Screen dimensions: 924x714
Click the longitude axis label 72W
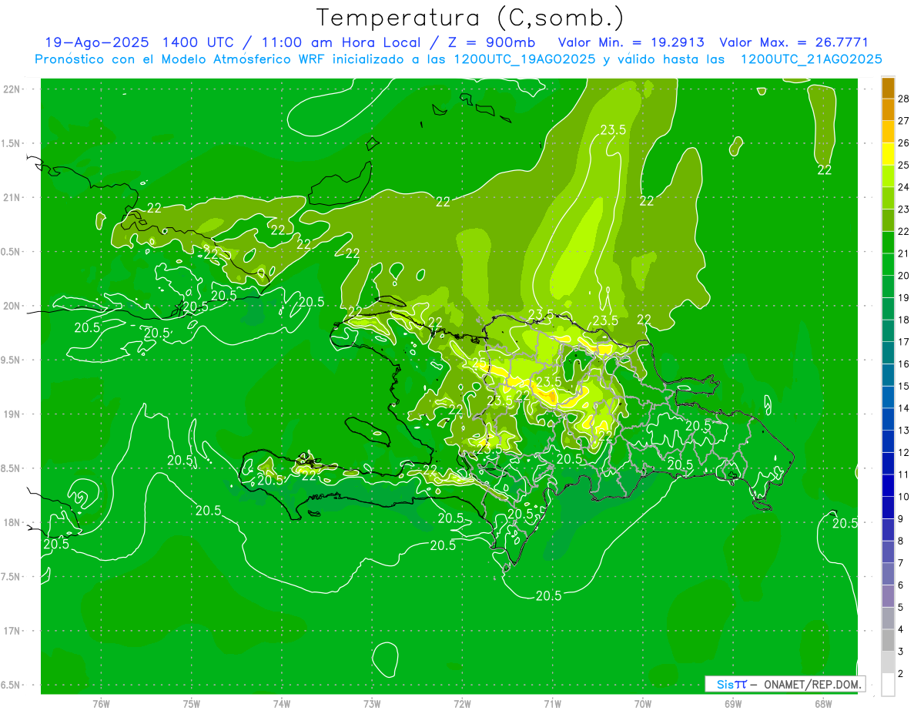pos(462,704)
